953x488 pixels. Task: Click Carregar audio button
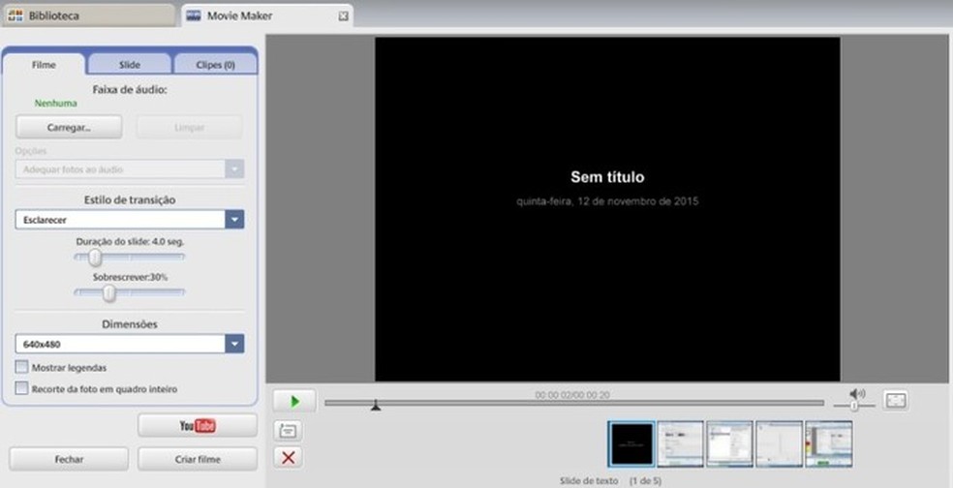coord(69,128)
